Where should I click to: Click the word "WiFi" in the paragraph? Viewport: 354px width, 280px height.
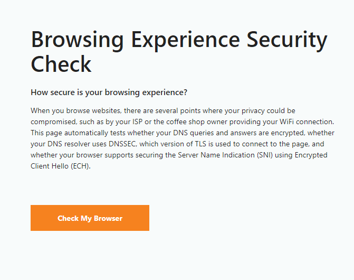point(280,122)
